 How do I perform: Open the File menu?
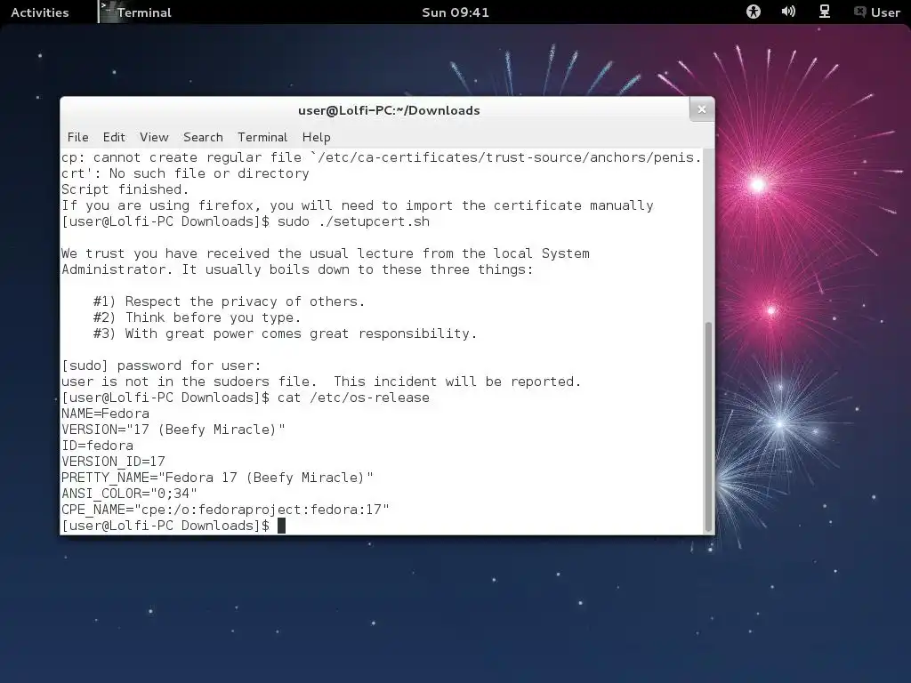coord(78,137)
